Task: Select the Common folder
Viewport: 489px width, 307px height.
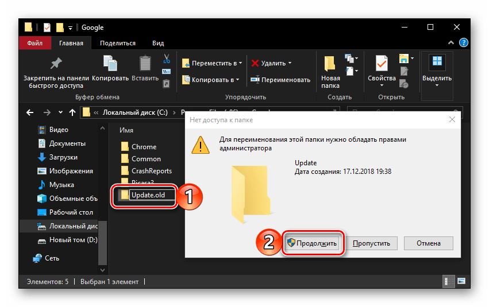Action: pyautogui.click(x=141, y=159)
